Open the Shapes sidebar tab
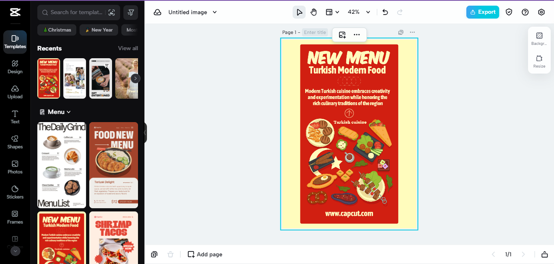Screen dimensions: 554x264 [x=15, y=142]
